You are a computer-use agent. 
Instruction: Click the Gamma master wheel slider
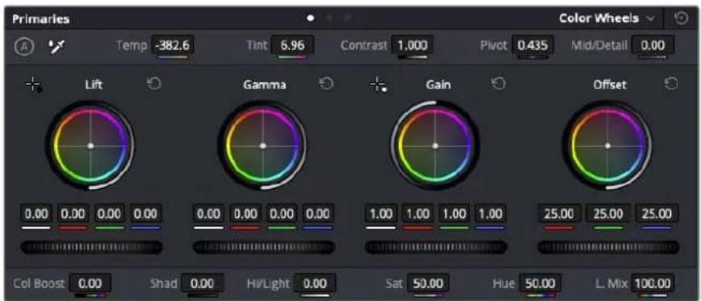pos(264,247)
